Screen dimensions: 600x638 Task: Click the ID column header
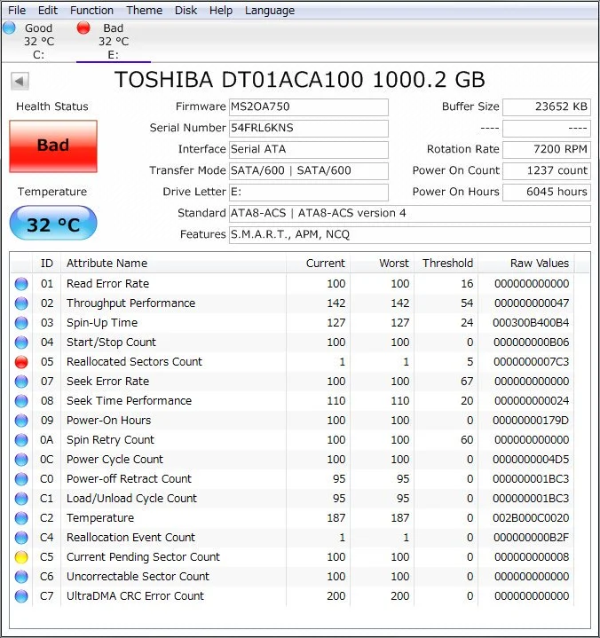47,264
